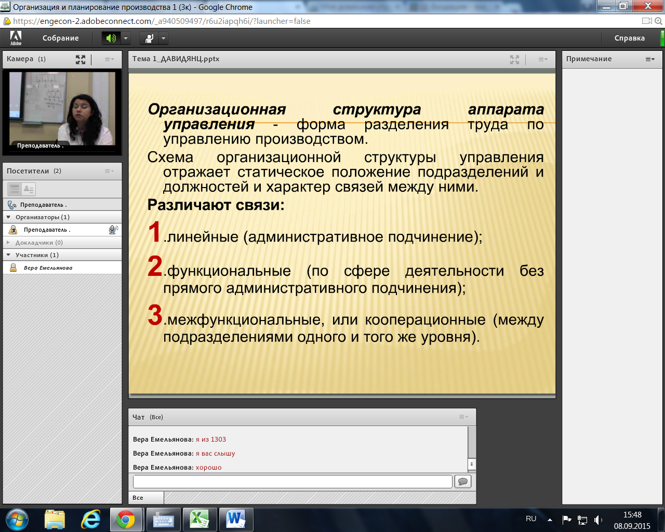This screenshot has height=532, width=665.
Task: Open the speaker options dropdown arrow
Action: click(125, 38)
